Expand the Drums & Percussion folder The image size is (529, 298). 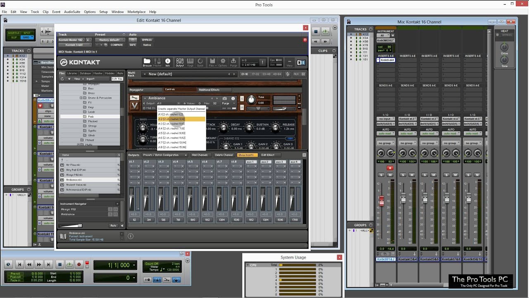point(81,98)
